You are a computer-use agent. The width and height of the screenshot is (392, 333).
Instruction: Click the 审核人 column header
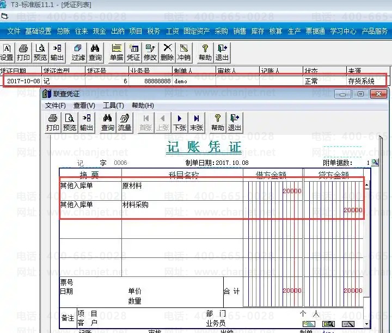point(237,70)
